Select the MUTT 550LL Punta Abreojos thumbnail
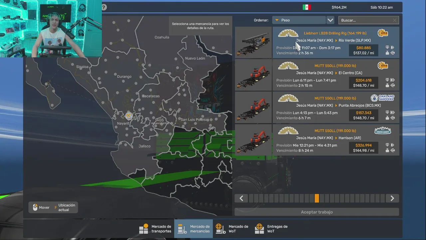Image resolution: width=426 pixels, height=240 pixels. [253, 108]
